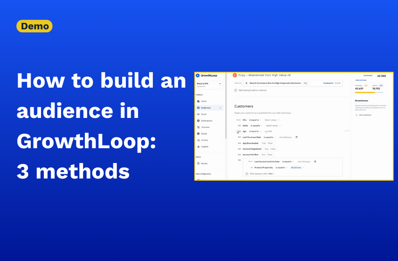Open the State 'Select values' dropdown

pos(274,126)
